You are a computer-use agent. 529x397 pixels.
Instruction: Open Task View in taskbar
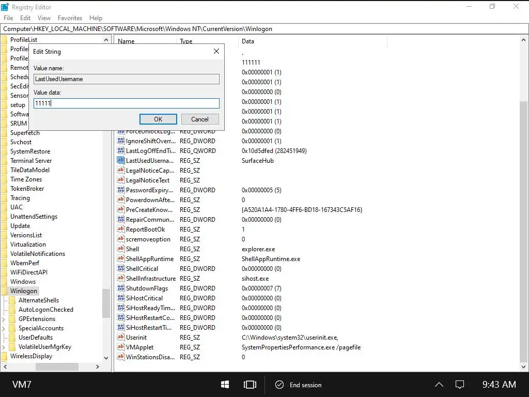pos(250,385)
